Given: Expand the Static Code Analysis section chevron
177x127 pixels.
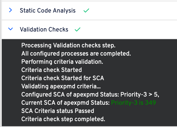Looking at the screenshot, I should tap(10, 10).
